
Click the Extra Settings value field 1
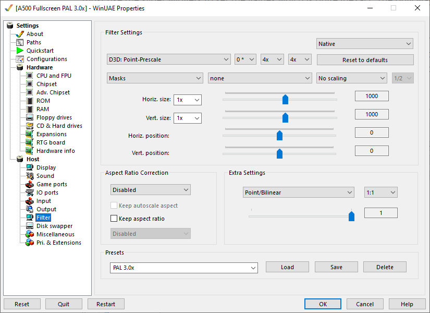[x=380, y=213]
